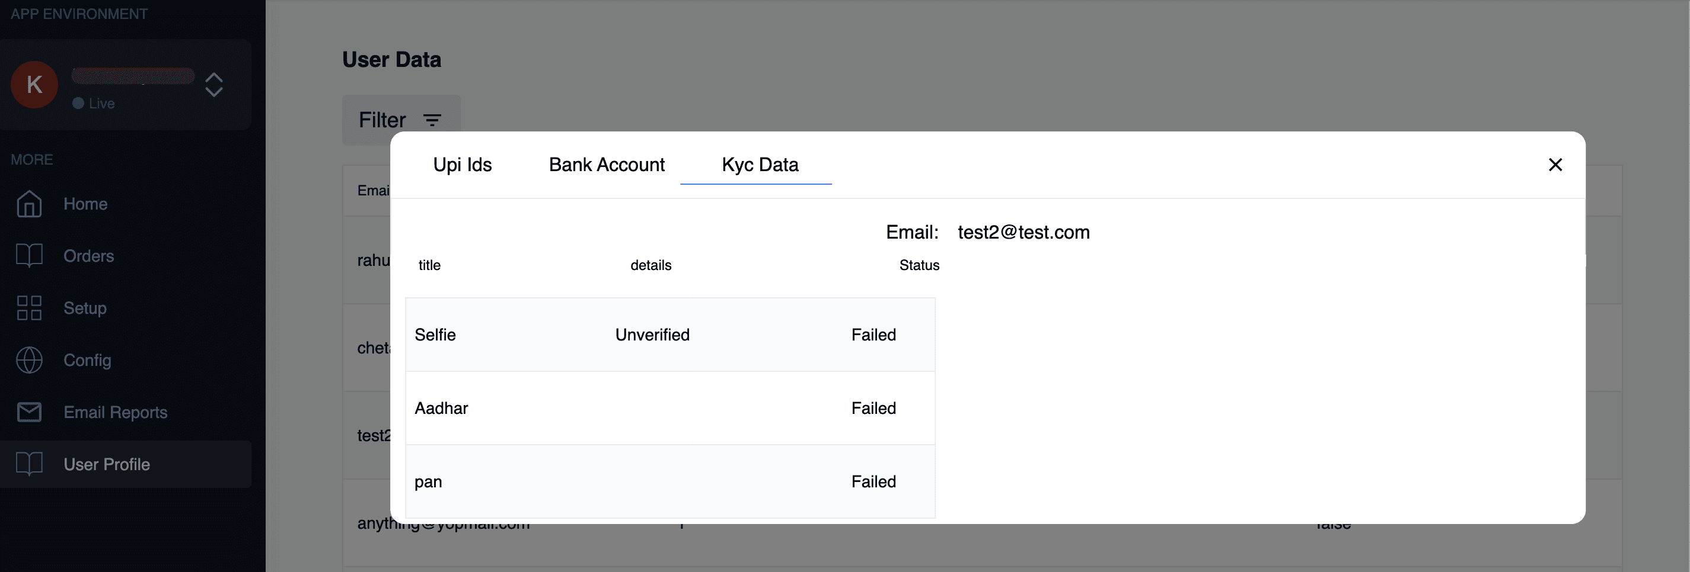Open the Filter button
The image size is (1690, 572).
click(382, 120)
